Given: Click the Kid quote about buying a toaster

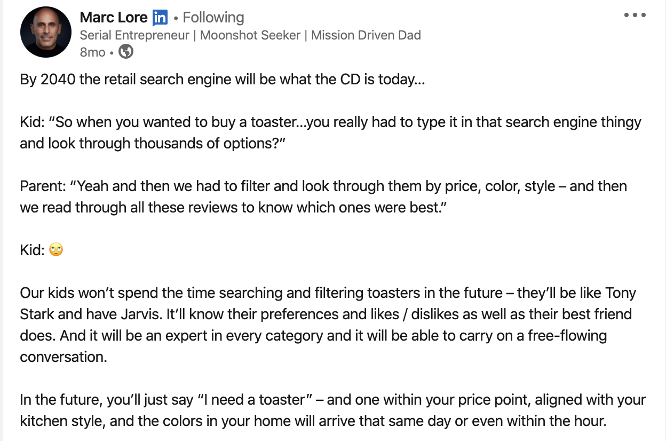Looking at the screenshot, I should (331, 133).
